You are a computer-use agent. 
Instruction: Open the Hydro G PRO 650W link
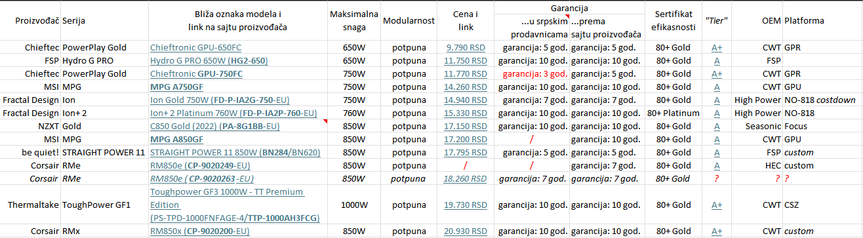point(209,61)
